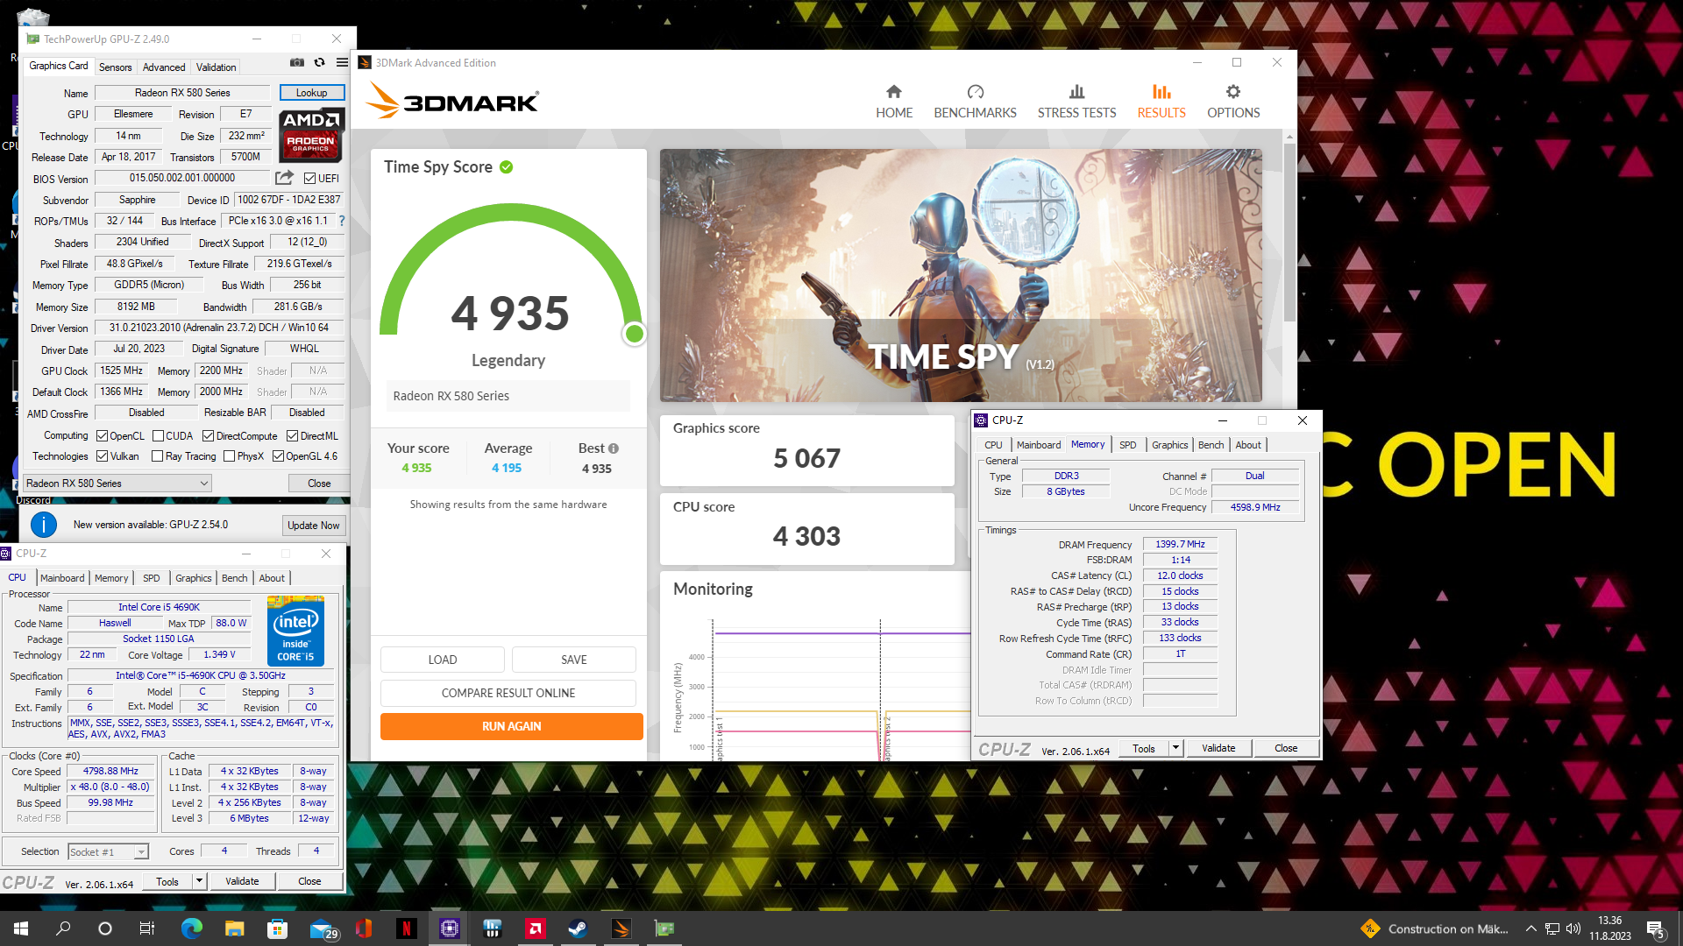
Task: Open 3DMark STRESS TESTS section
Action: 1076,102
